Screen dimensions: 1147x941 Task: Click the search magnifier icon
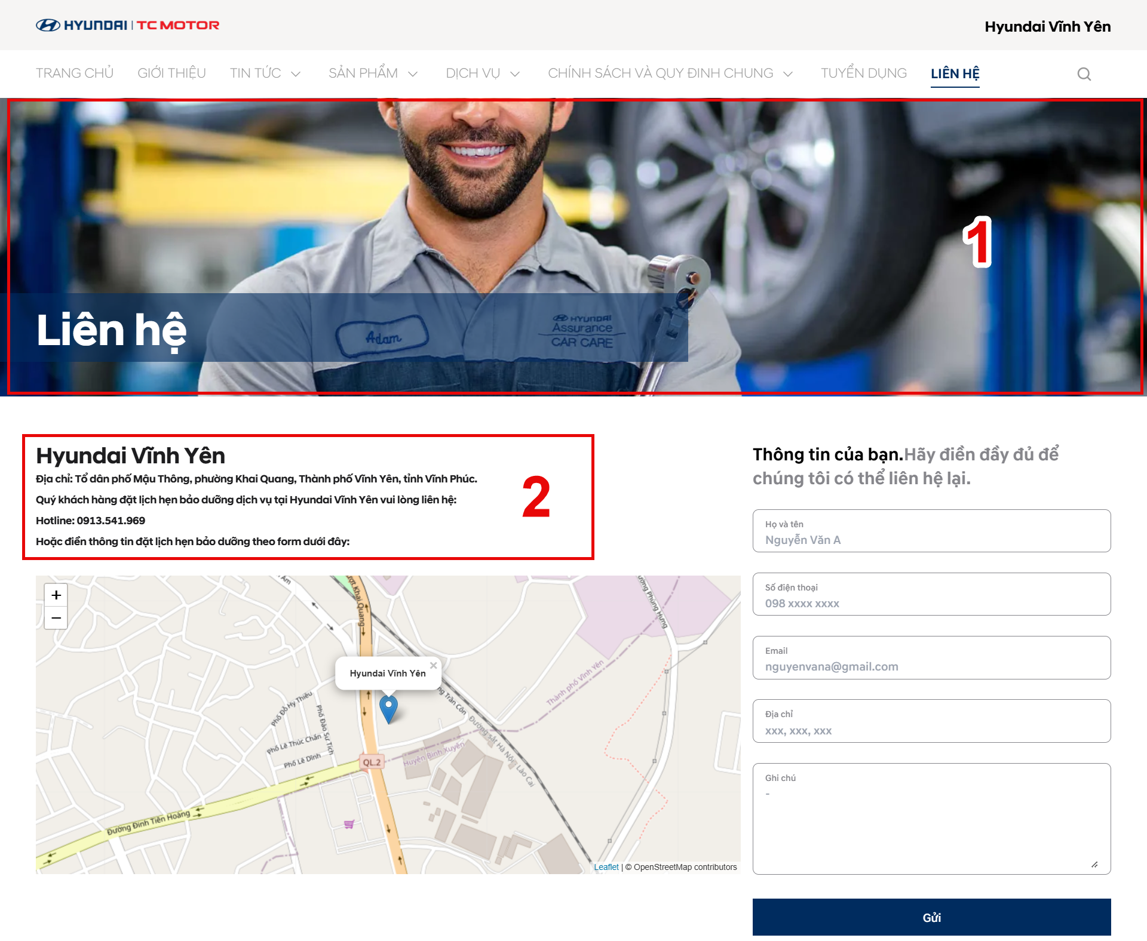tap(1084, 74)
